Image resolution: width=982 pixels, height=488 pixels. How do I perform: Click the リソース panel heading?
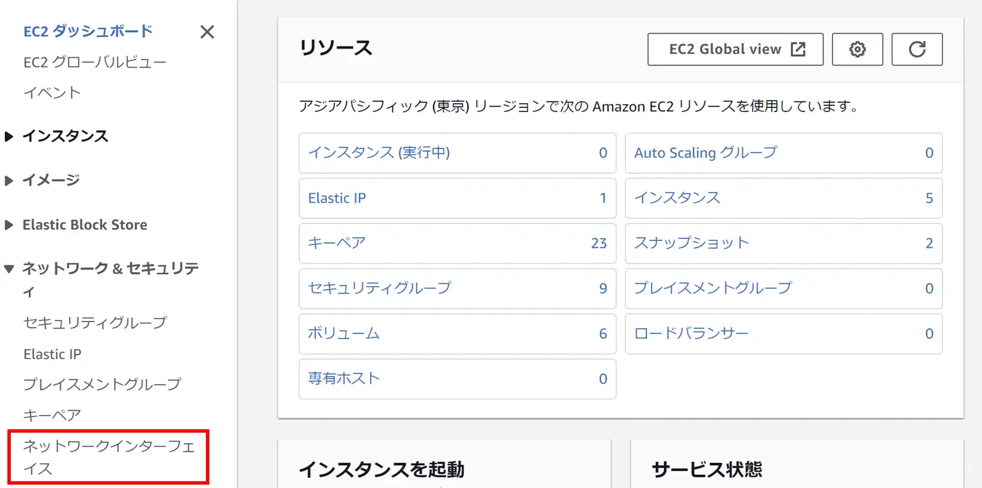[336, 48]
